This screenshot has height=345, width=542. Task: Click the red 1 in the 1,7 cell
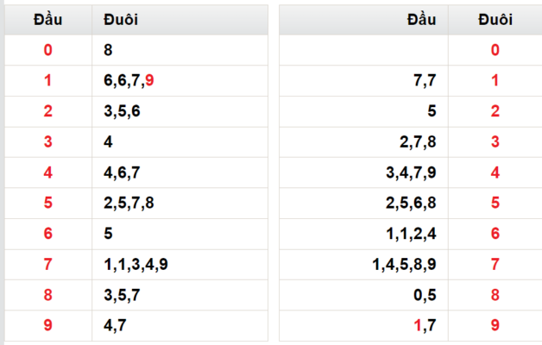point(418,325)
